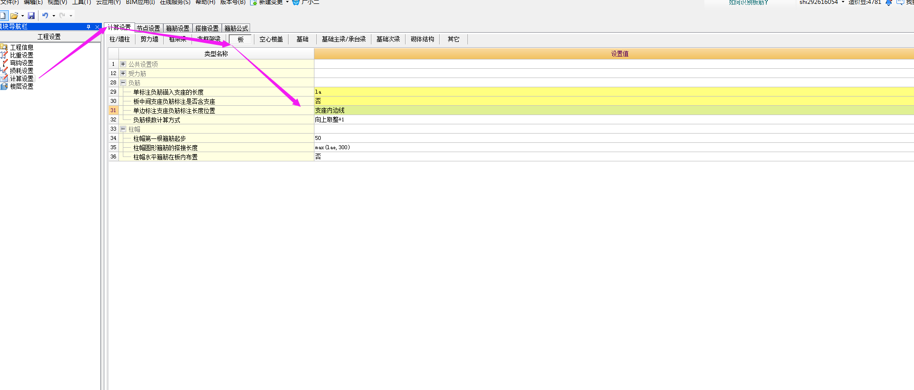This screenshot has height=390, width=914.
Task: Click 否 value for 柱帽水平箍筋在板内布置
Action: pyautogui.click(x=614, y=156)
